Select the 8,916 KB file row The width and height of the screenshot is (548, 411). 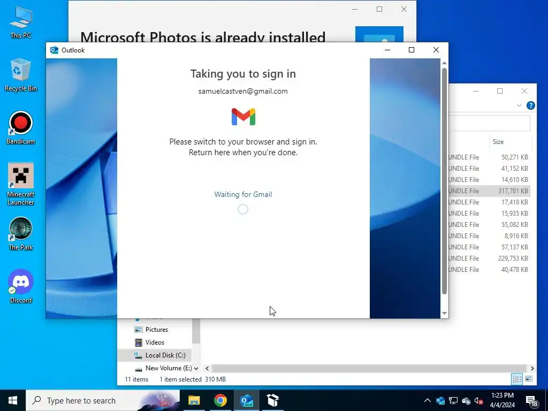(x=489, y=236)
